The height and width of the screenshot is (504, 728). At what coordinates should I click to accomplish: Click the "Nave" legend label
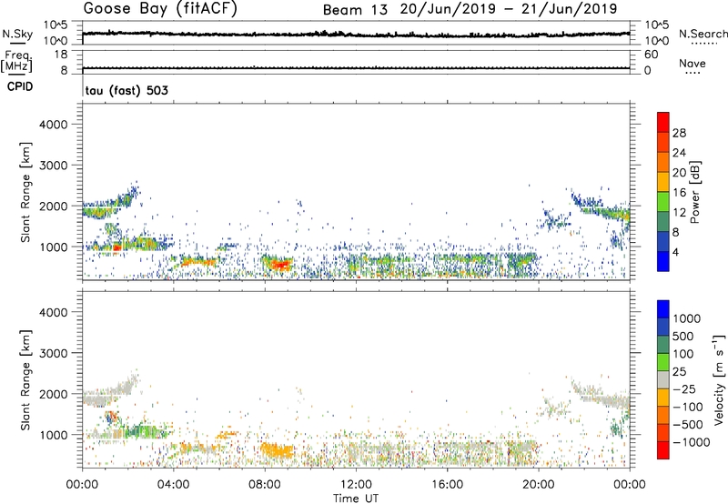tap(693, 64)
